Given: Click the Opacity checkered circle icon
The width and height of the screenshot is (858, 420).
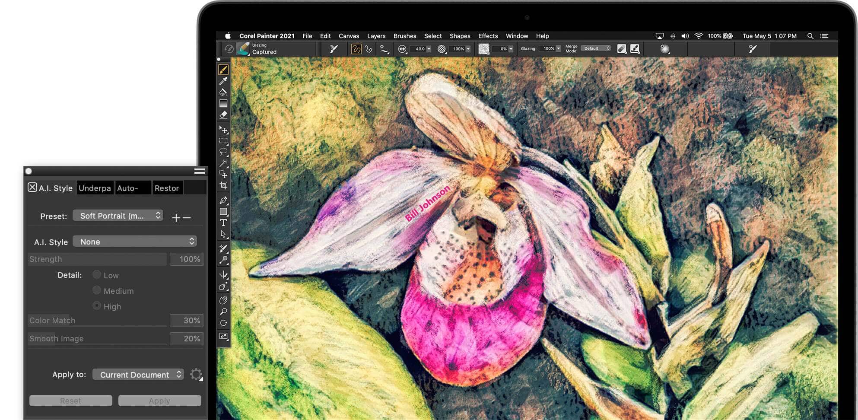Looking at the screenshot, I should coord(442,49).
